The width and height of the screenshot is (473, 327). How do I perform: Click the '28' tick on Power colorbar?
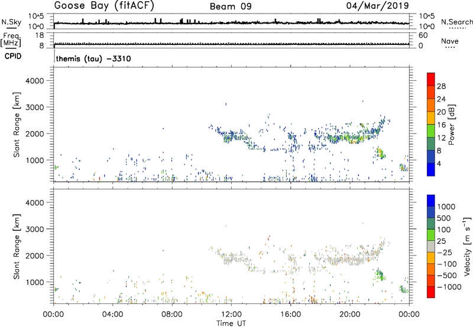441,86
